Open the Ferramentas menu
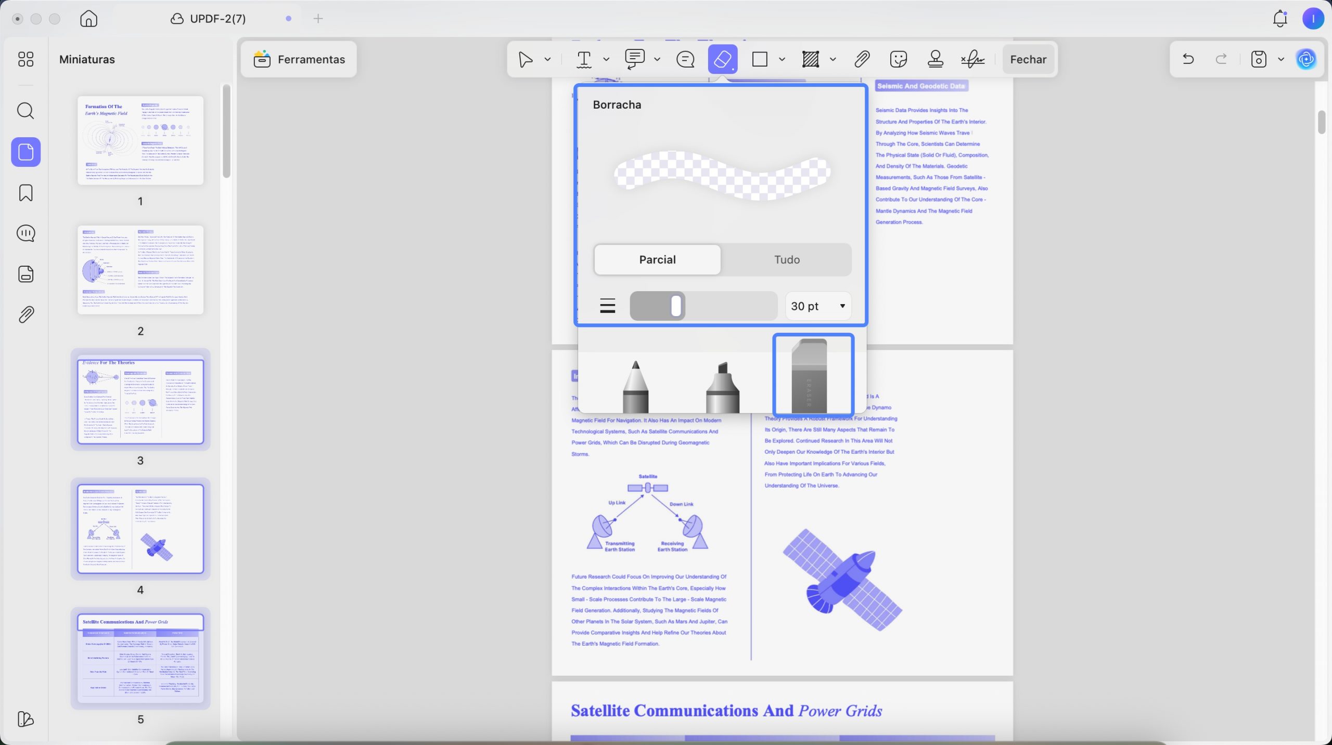This screenshot has height=745, width=1332. [x=299, y=59]
